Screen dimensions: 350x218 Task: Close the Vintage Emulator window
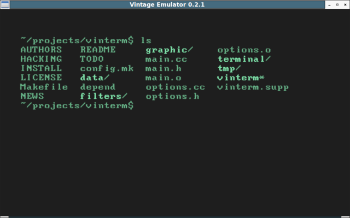pos(345,5)
